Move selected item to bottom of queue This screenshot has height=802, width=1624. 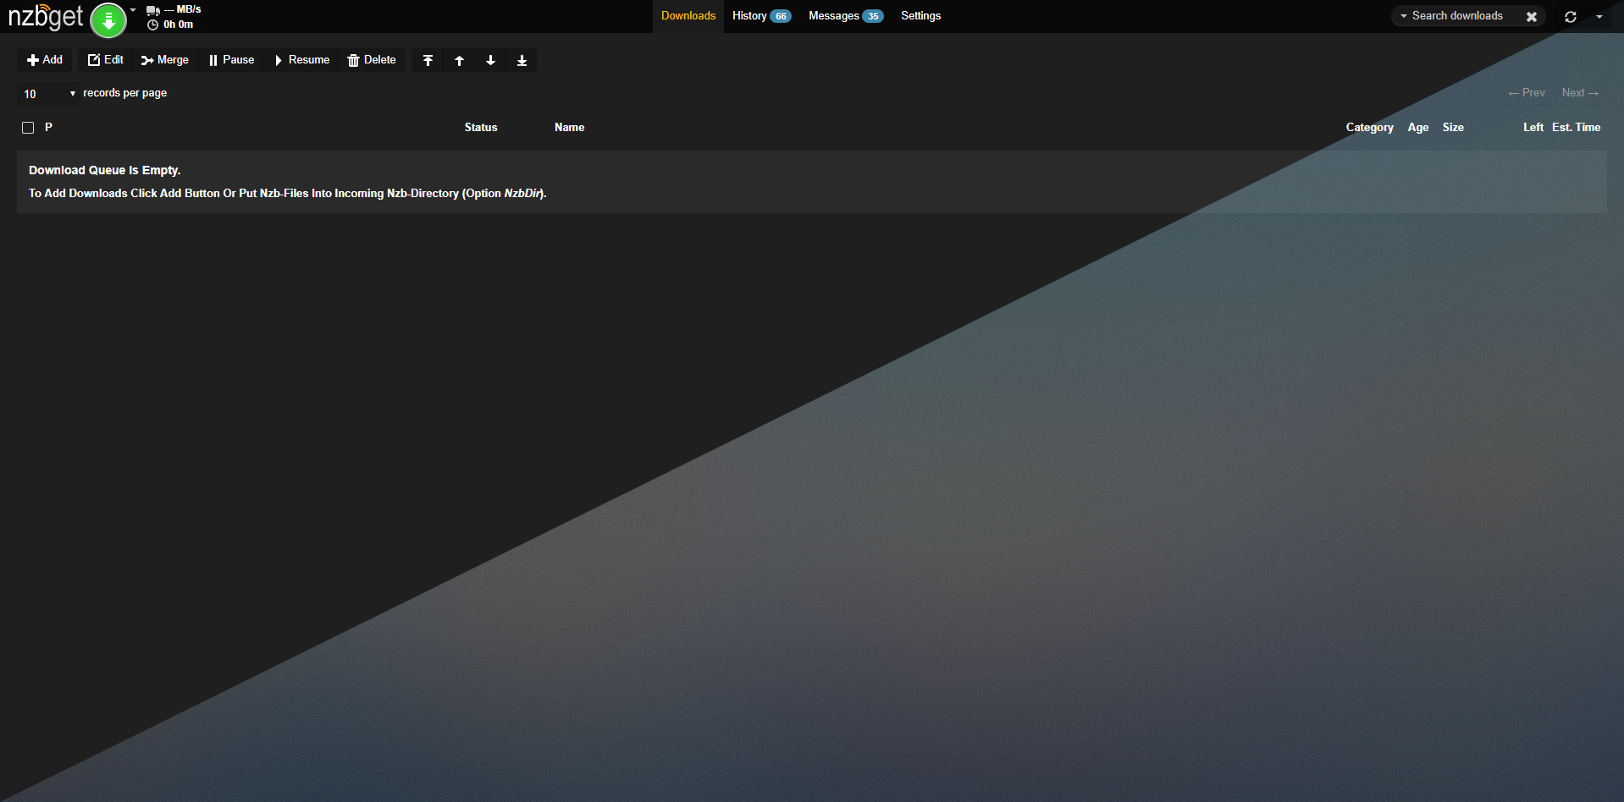522,60
